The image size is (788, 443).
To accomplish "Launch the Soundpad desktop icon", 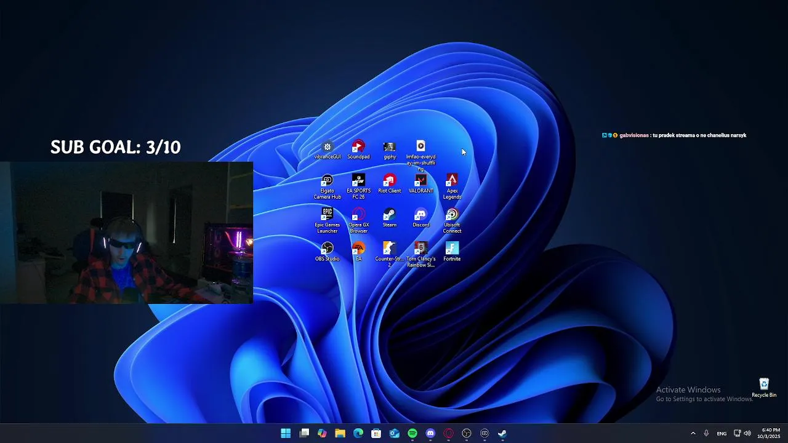I will coord(358,150).
